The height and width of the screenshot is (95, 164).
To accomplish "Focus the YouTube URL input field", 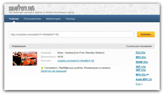I will (x=71, y=34).
